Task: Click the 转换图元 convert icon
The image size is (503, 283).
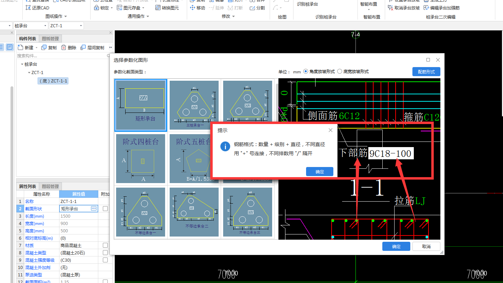Action: (x=158, y=8)
